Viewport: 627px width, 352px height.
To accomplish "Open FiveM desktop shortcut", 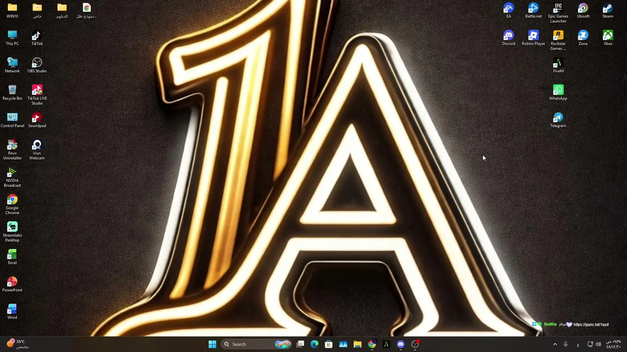I will 558,66.
